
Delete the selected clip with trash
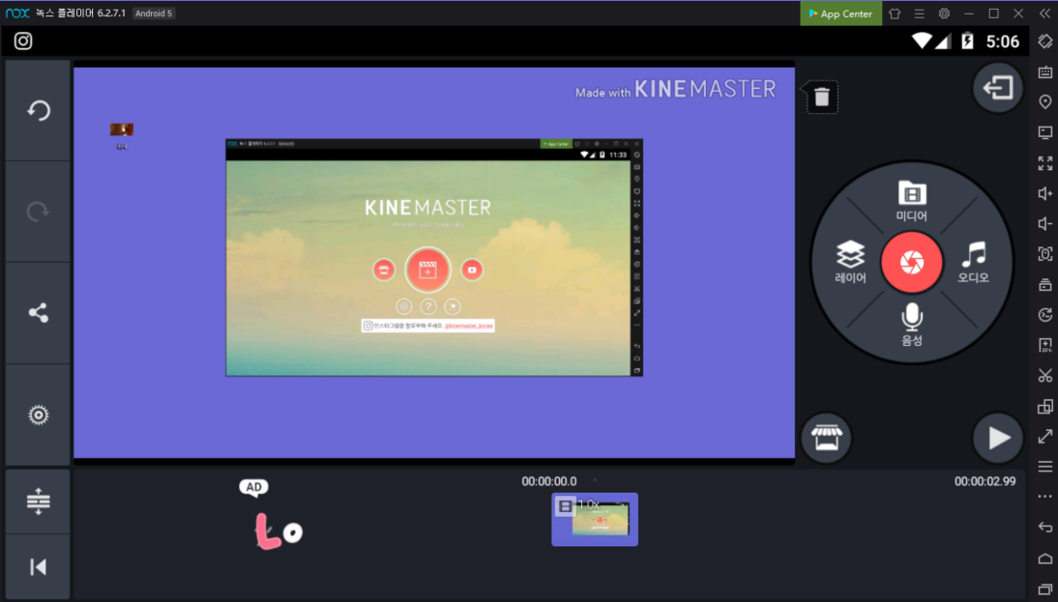coord(821,97)
